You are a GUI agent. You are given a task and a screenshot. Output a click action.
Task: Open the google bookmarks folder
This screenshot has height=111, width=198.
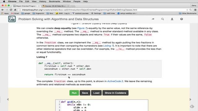coord(26,13)
